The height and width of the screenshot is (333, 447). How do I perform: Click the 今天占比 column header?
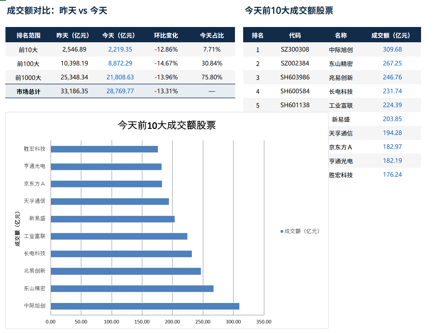tap(212, 35)
